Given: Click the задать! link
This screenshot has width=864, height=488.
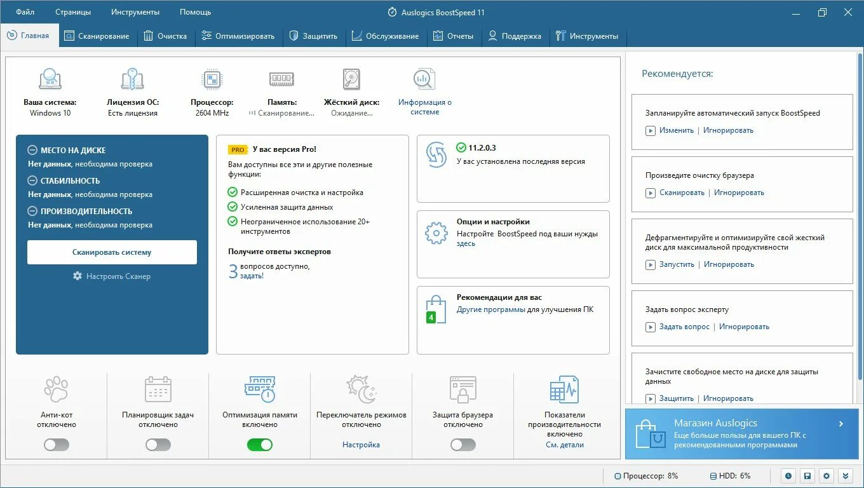Looking at the screenshot, I should pos(252,276).
